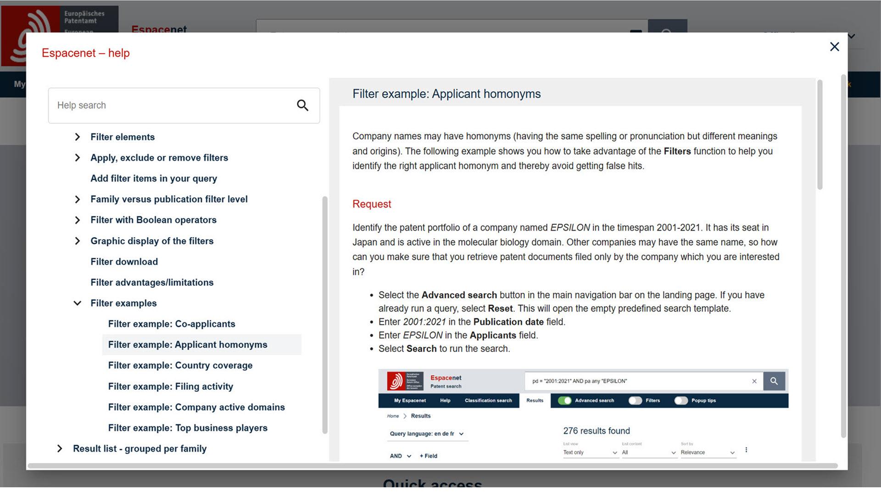Viewport: 881px width, 495px height.
Task: Click the horizontal scrollbar at dialog bottom
Action: [431, 466]
